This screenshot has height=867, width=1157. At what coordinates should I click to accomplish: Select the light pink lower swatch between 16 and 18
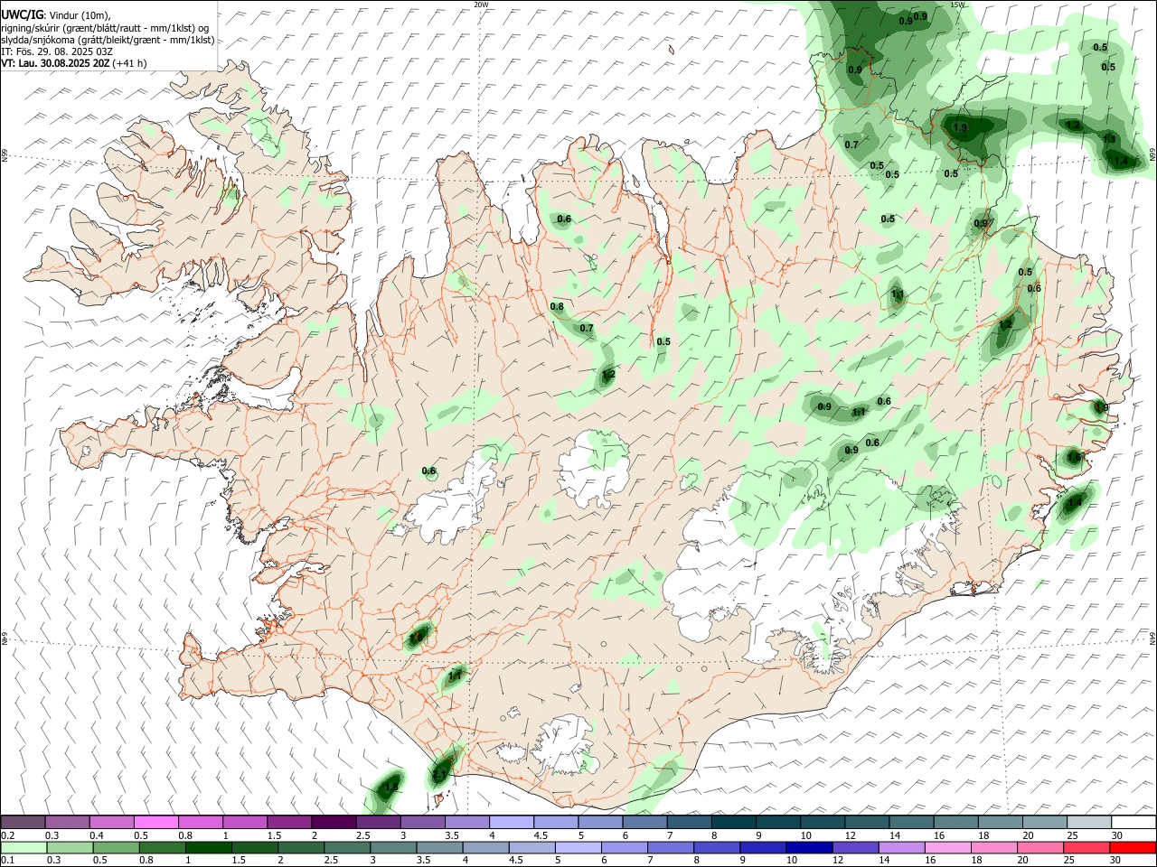(947, 847)
